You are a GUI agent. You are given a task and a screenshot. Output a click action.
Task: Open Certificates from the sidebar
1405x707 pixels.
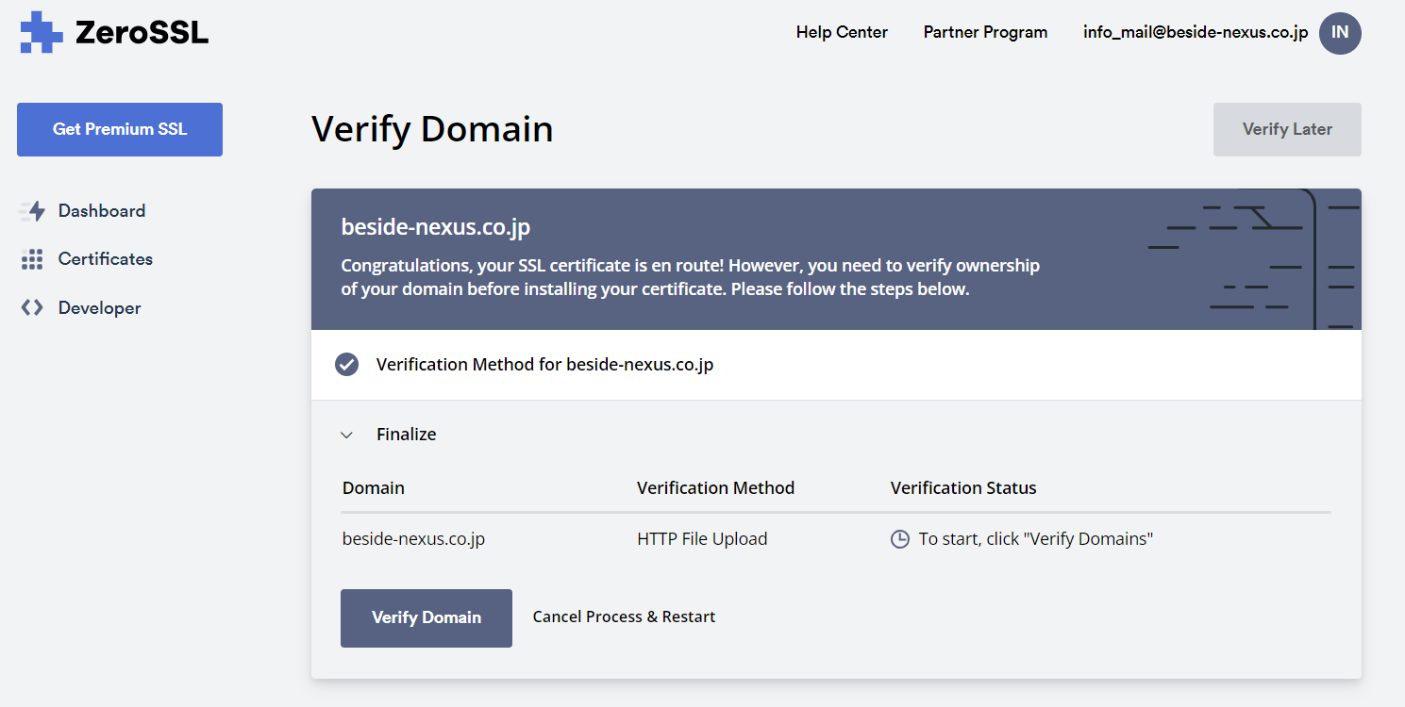click(105, 258)
